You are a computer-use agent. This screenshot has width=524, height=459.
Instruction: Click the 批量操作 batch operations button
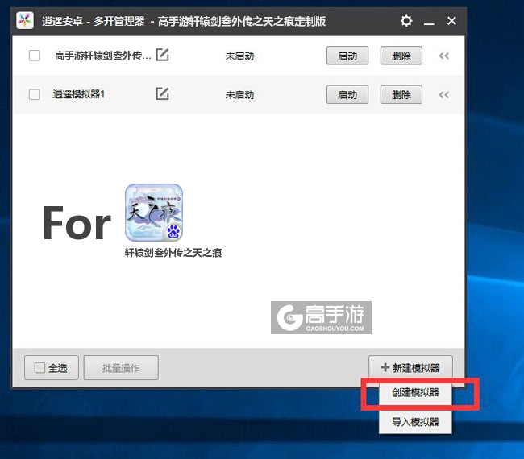[x=121, y=368]
